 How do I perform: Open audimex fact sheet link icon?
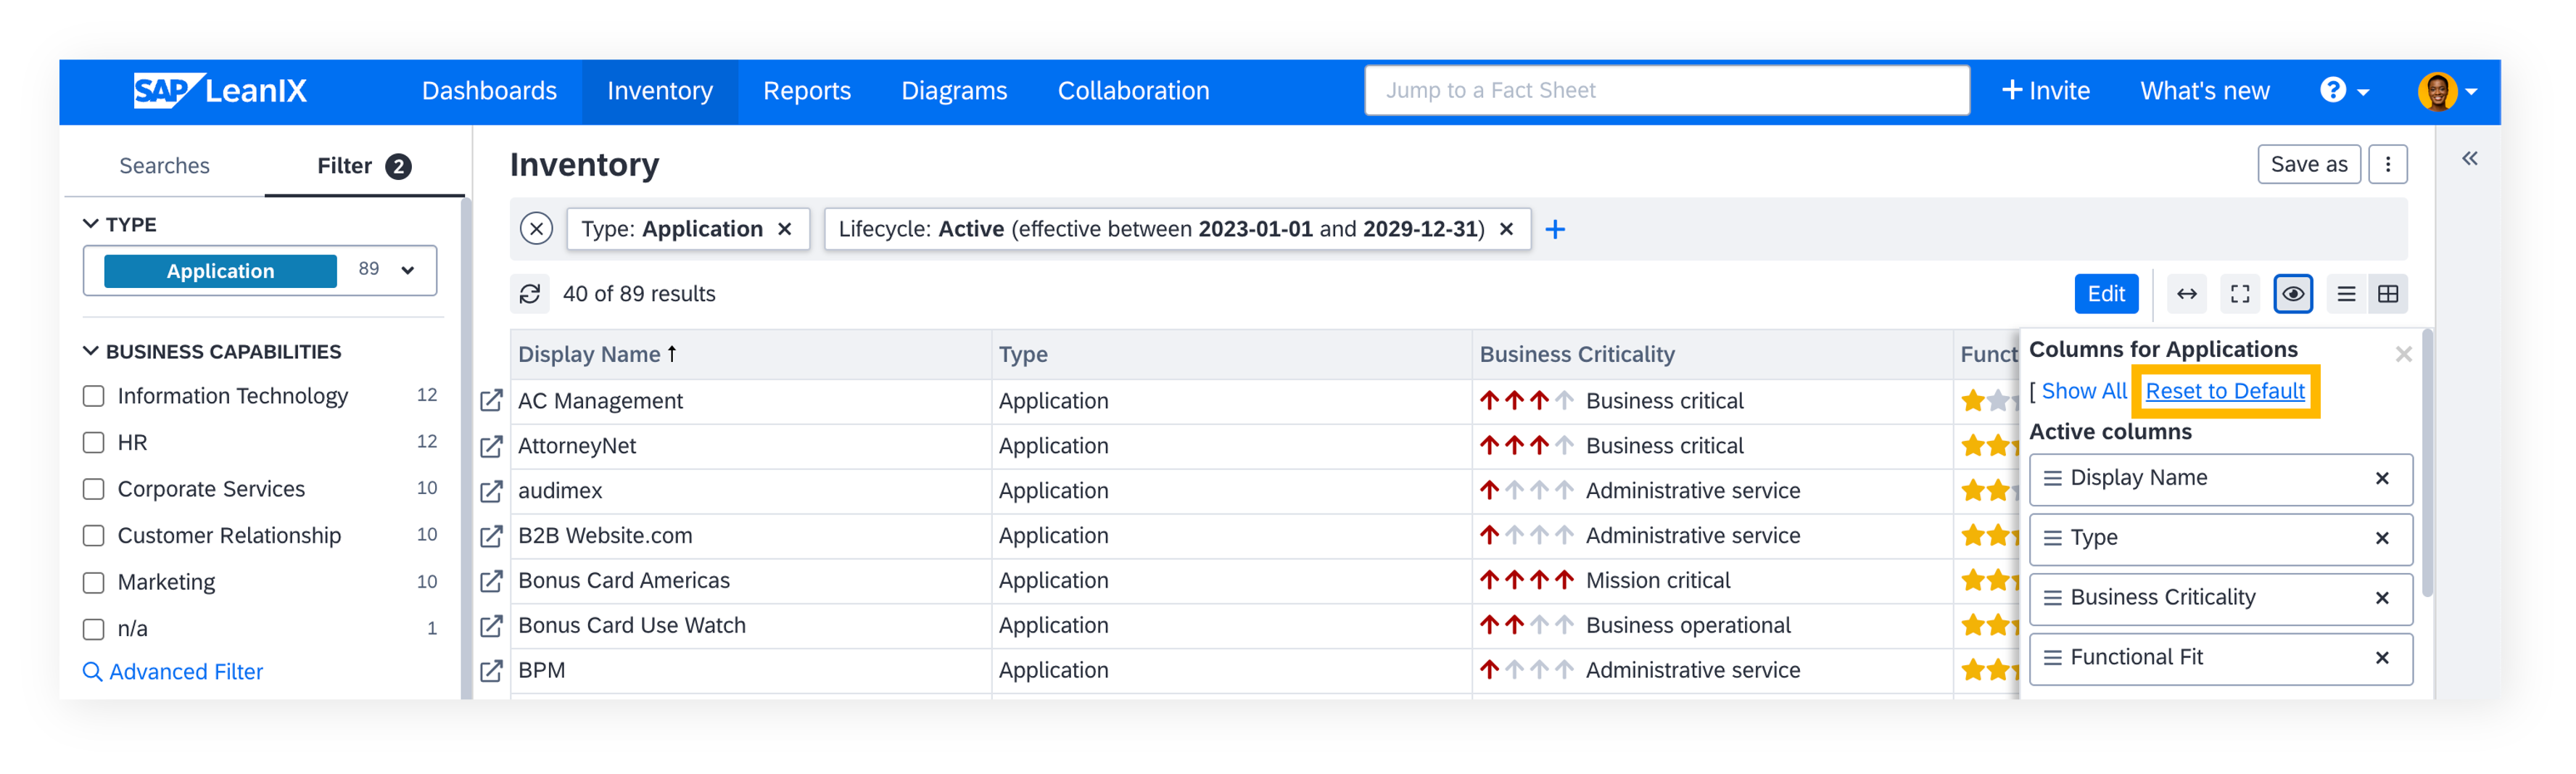pyautogui.click(x=491, y=491)
